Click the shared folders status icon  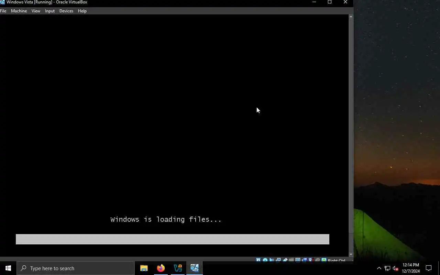point(291,260)
